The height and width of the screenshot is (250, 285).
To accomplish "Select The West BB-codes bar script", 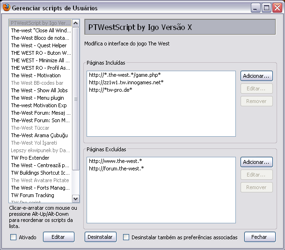I will tap(40, 83).
